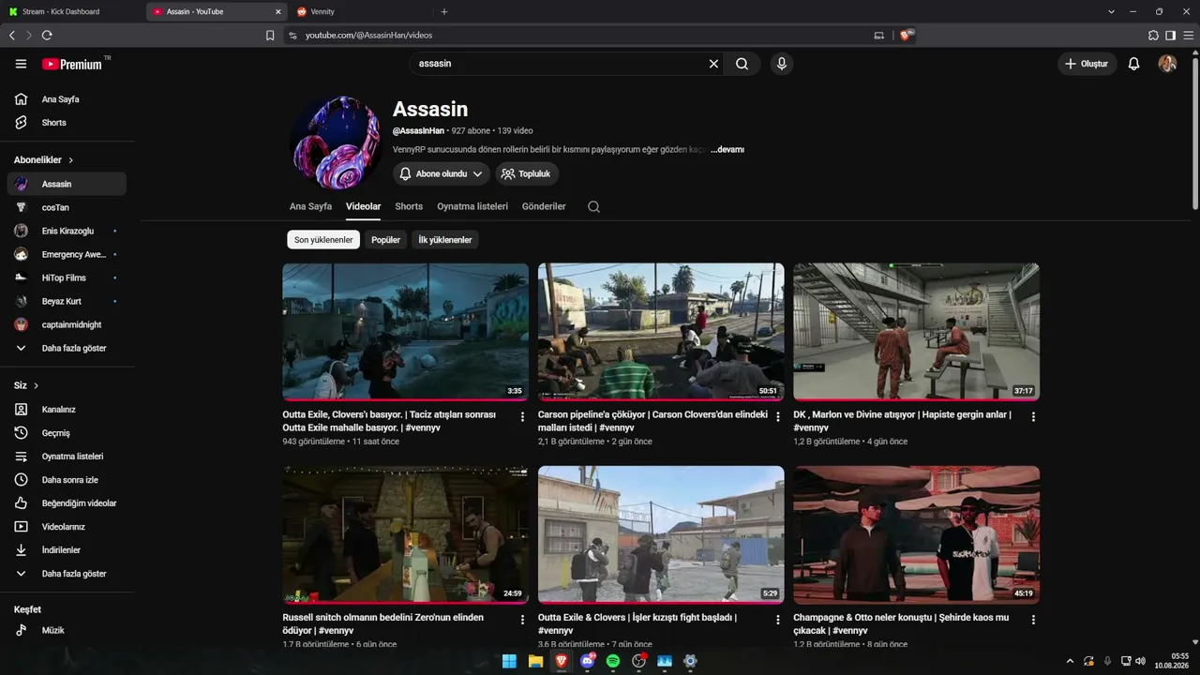The image size is (1200, 675).
Task: Play the DK, Marlon ve Divine thumbnail
Action: pyautogui.click(x=916, y=332)
